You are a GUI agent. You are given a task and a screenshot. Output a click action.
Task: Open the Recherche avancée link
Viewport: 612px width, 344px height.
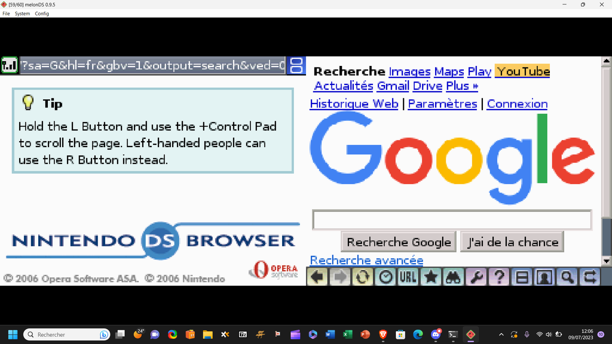pyautogui.click(x=367, y=260)
